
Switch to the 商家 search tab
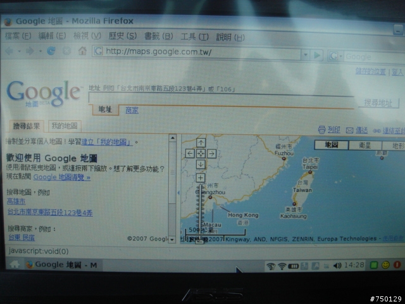coord(132,110)
